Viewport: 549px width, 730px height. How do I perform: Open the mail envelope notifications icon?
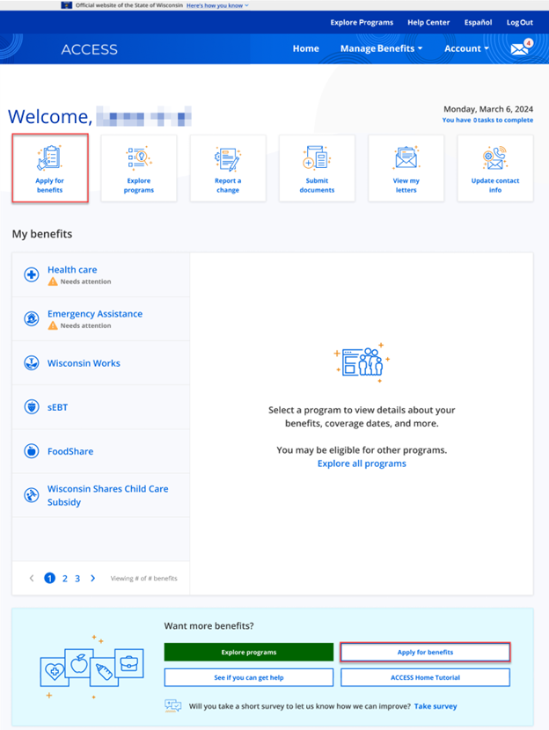coord(521,48)
